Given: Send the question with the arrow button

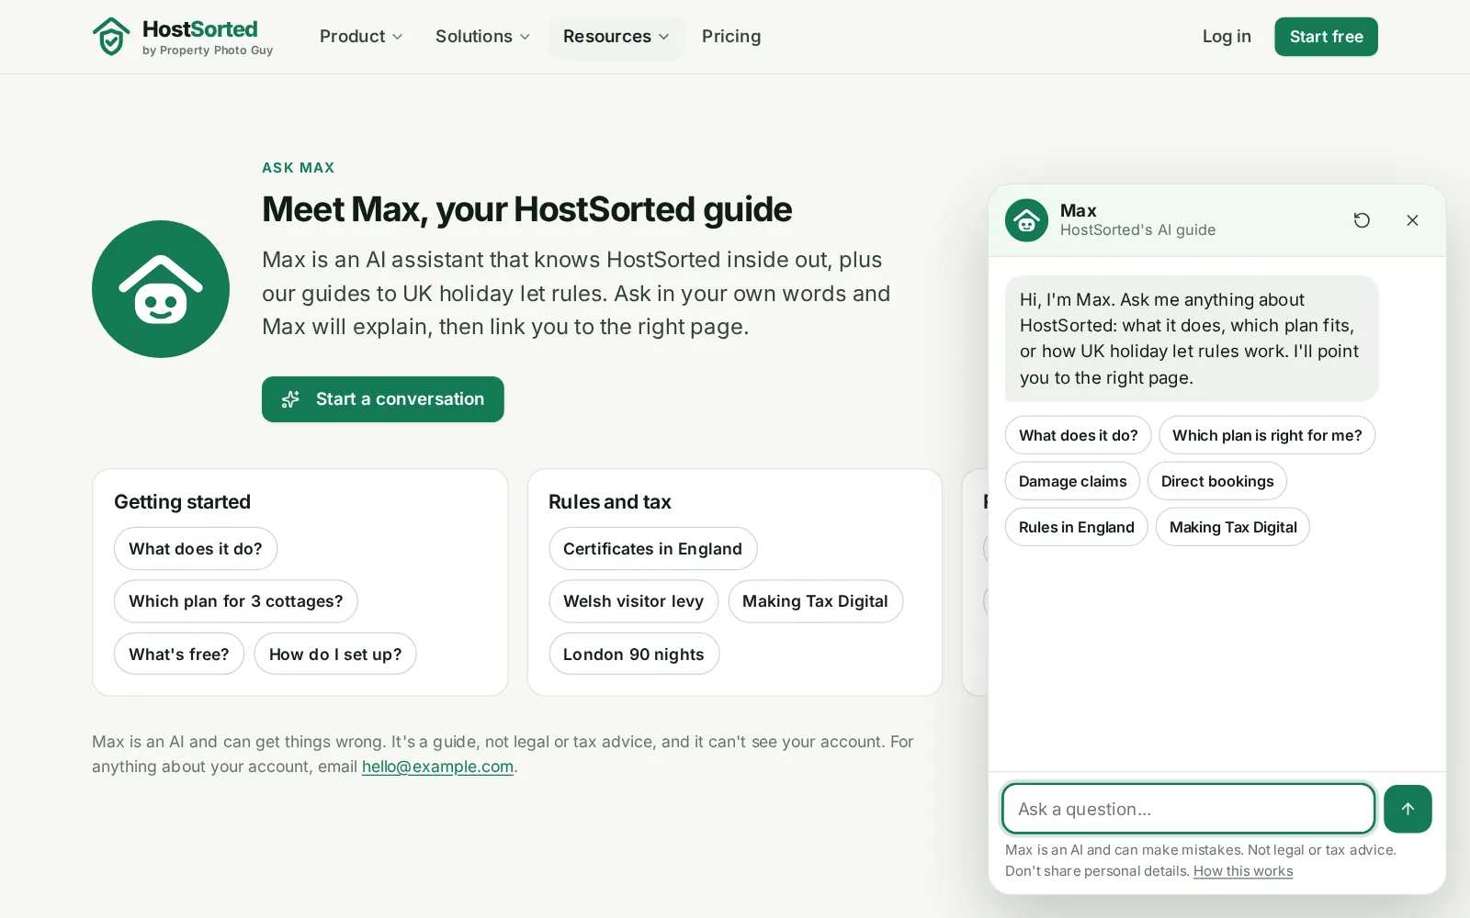Looking at the screenshot, I should pos(1408,809).
